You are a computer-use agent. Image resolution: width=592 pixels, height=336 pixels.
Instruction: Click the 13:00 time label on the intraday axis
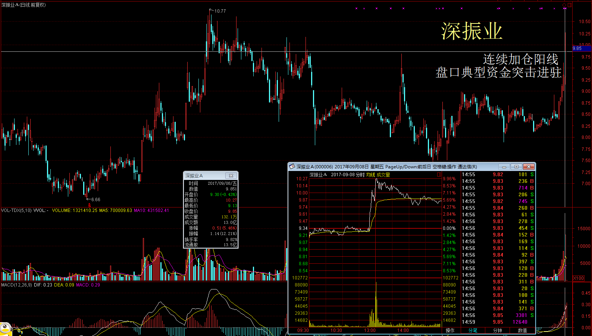pyautogui.click(x=370, y=330)
